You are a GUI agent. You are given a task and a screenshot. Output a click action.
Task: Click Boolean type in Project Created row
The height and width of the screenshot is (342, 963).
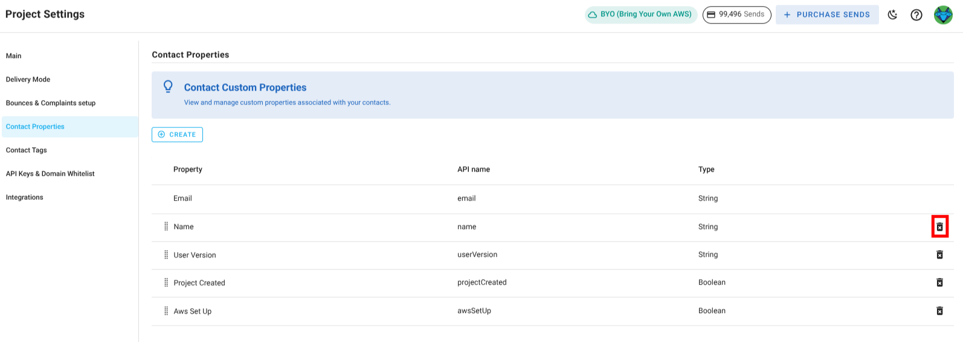click(712, 282)
